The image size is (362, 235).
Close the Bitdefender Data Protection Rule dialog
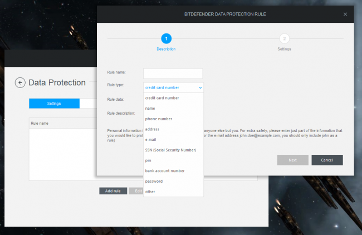[x=345, y=14]
